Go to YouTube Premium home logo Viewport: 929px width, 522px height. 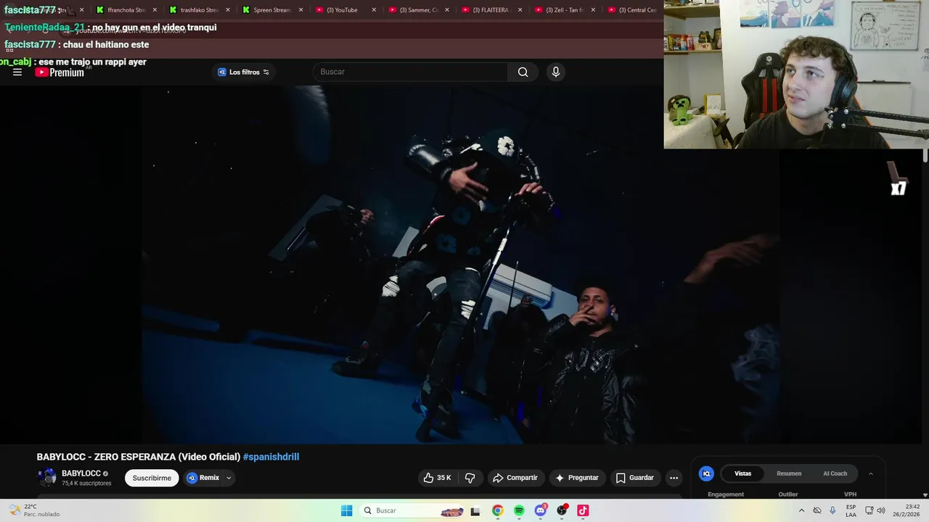60,72
